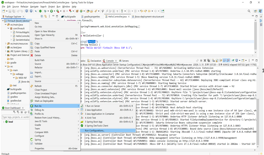
Task: Click the Display Selected Console monitor icon
Action: pyautogui.click(x=237, y=60)
